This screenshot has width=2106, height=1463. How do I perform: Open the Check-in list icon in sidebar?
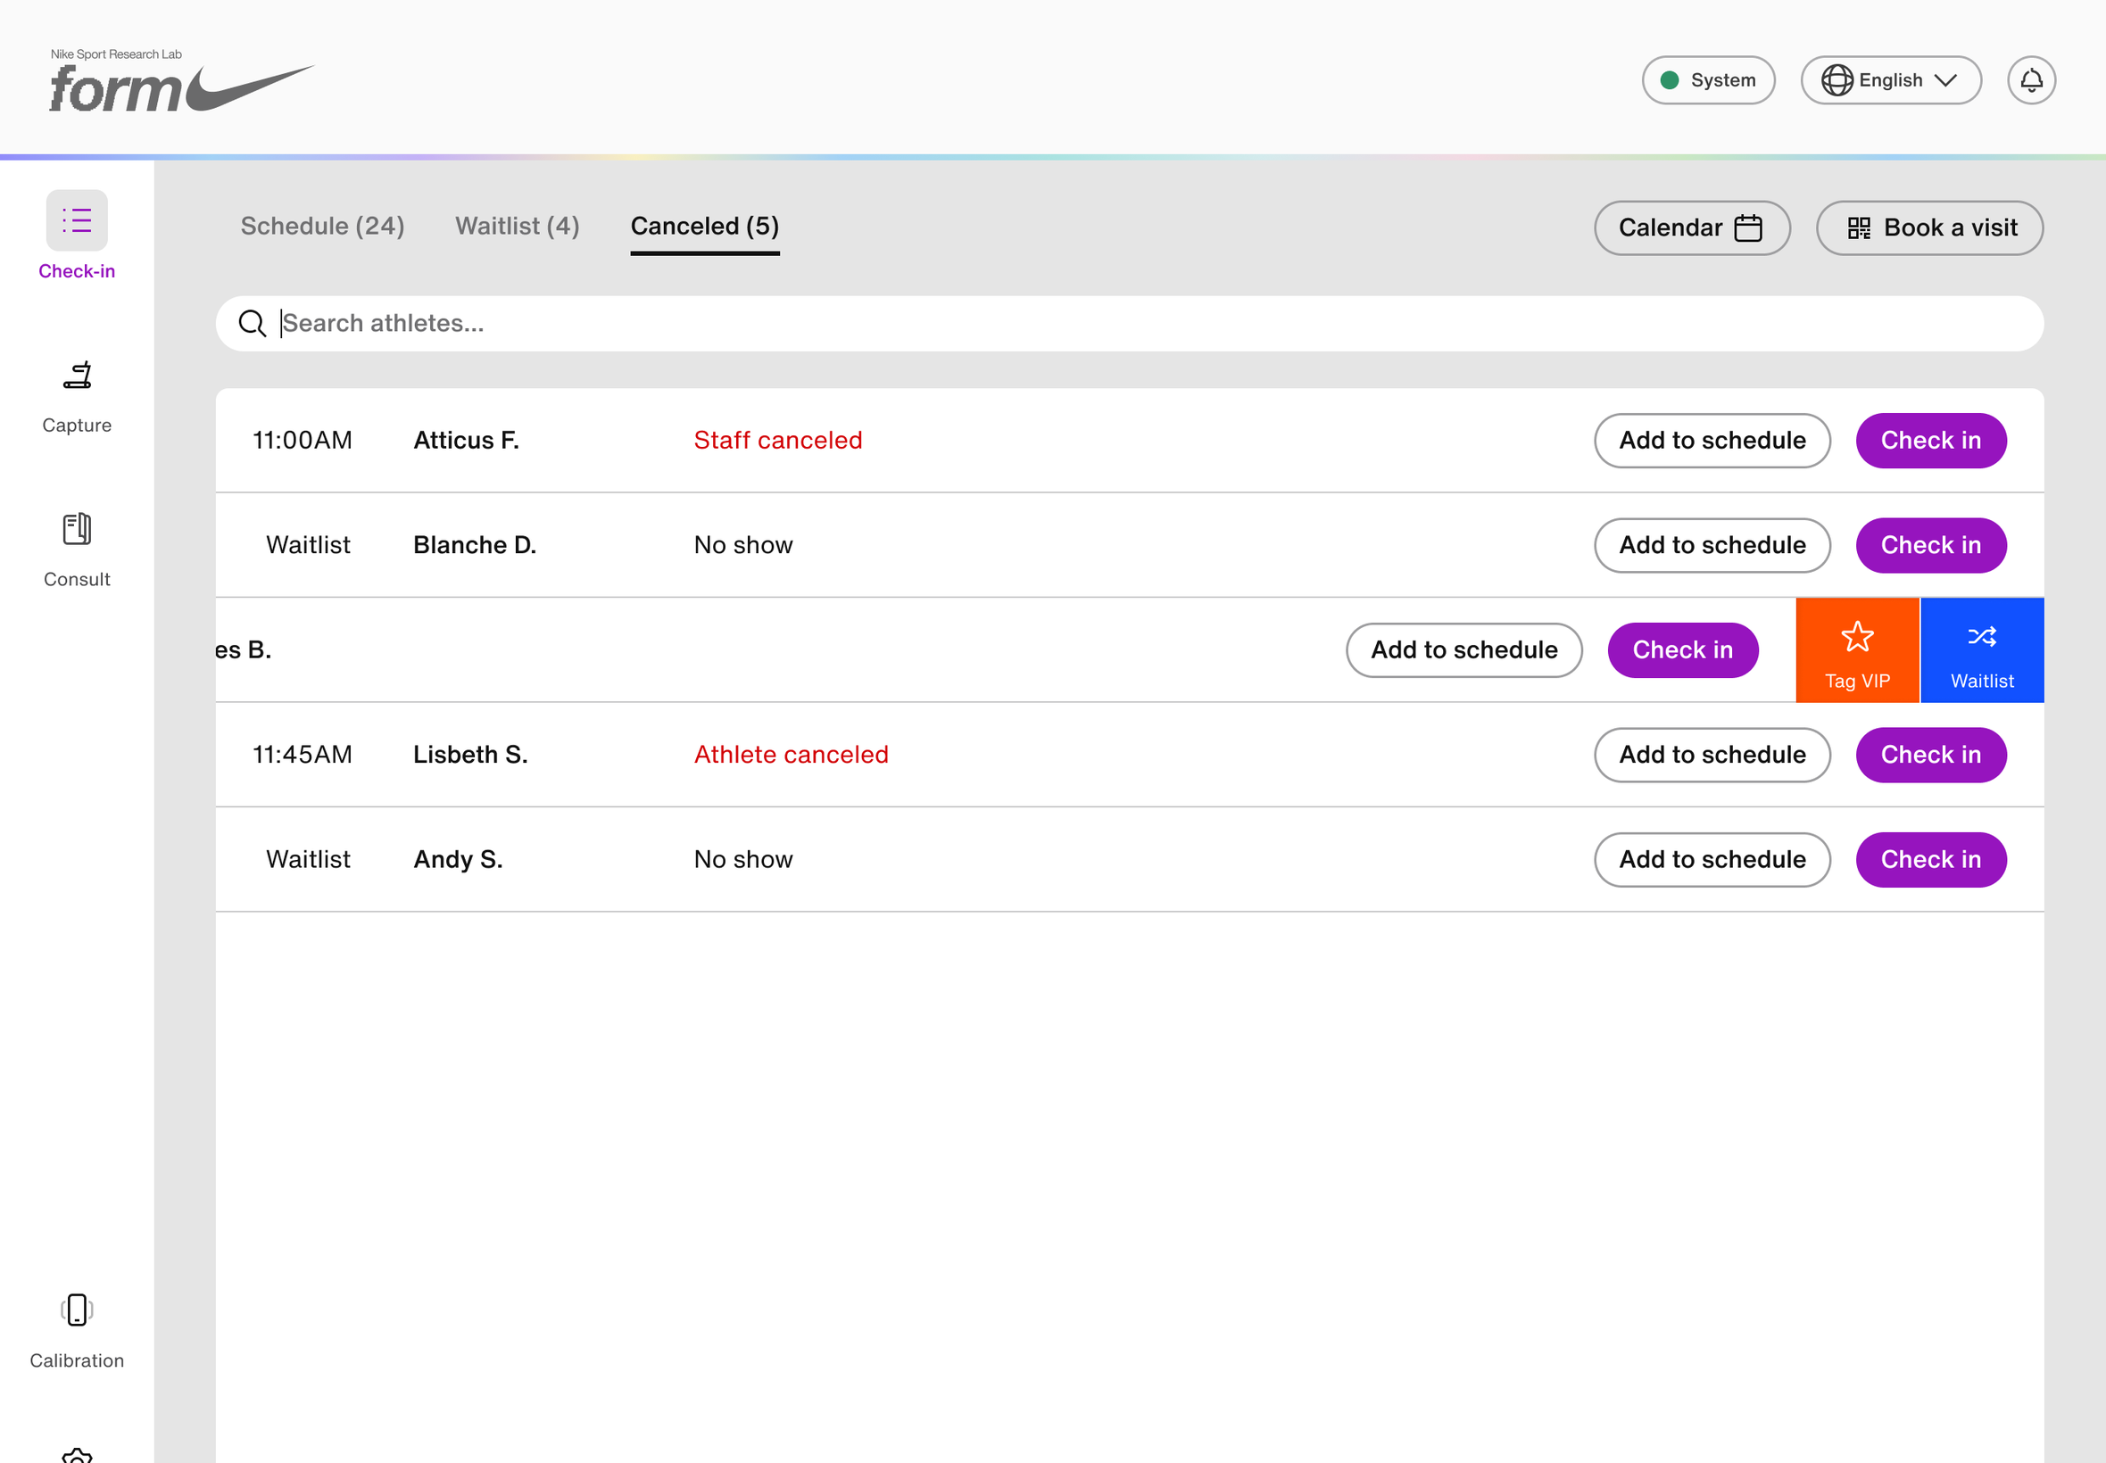coord(76,221)
